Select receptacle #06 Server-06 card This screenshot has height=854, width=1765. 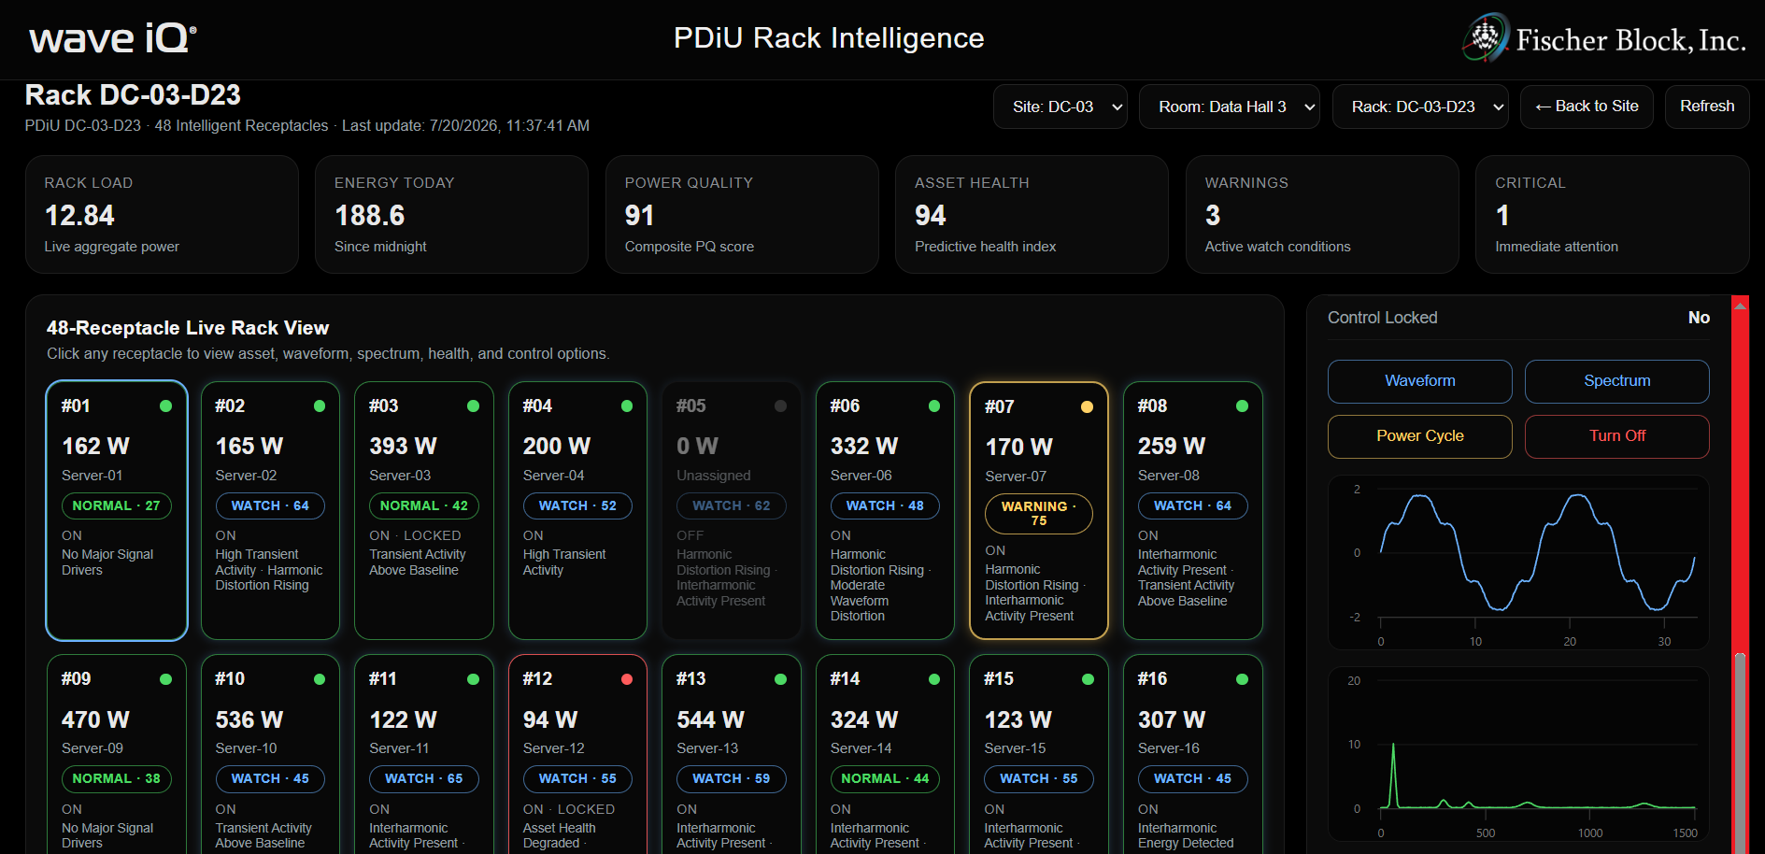(x=885, y=510)
